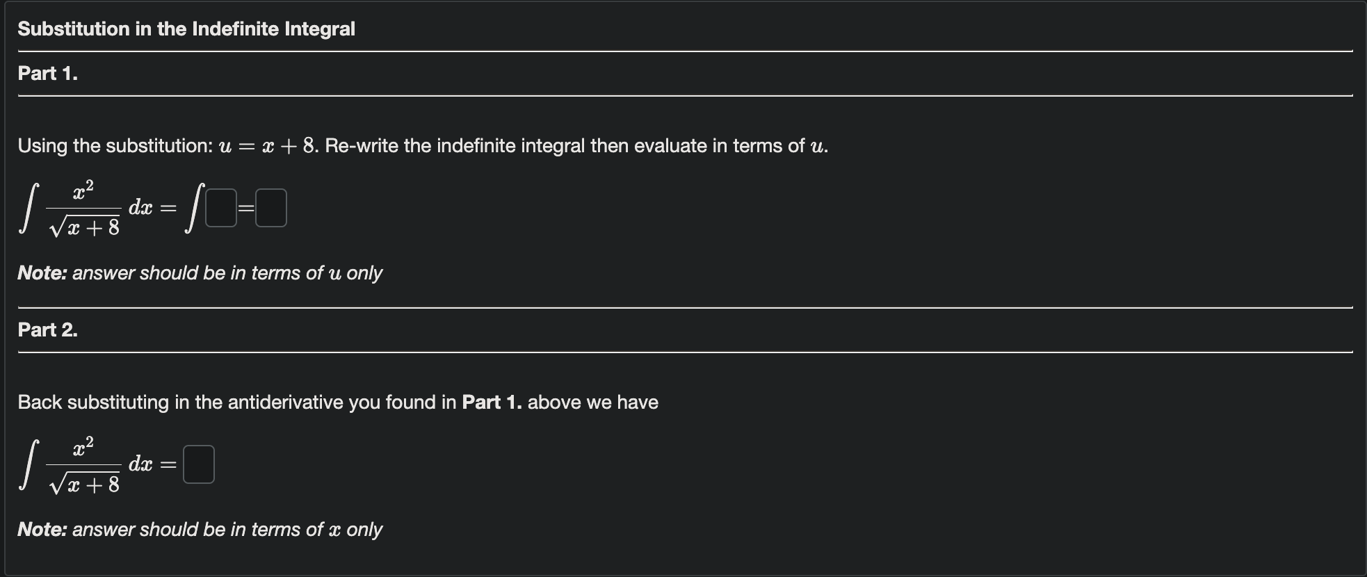This screenshot has height=577, width=1367.
Task: Click the Substitution in the Indefinite Integral title
Action: pyautogui.click(x=186, y=29)
